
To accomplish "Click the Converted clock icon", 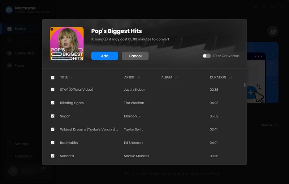I will 9,53.
